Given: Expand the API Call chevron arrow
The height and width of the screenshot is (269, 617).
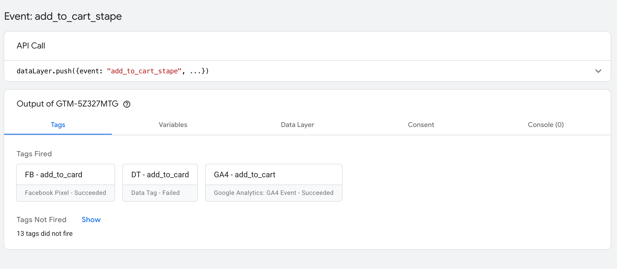Looking at the screenshot, I should tap(598, 71).
